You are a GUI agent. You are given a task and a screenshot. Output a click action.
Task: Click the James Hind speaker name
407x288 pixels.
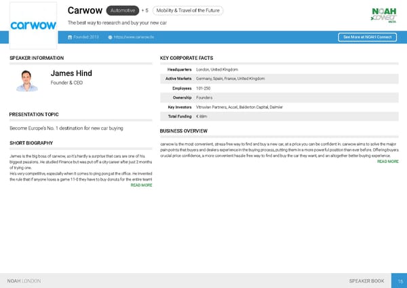[71, 73]
